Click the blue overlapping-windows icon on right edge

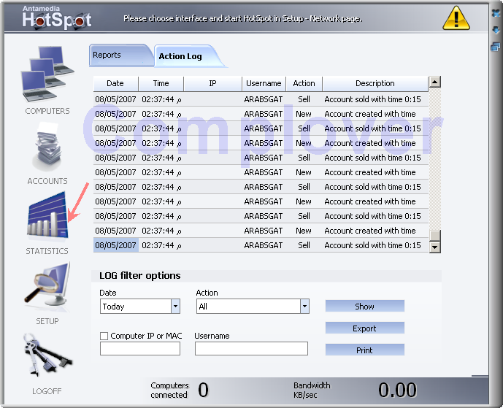496,47
